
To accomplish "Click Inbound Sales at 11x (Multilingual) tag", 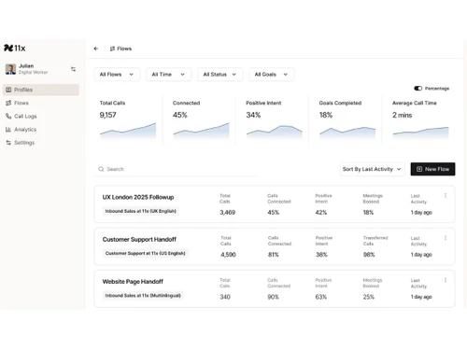I will [143, 296].
